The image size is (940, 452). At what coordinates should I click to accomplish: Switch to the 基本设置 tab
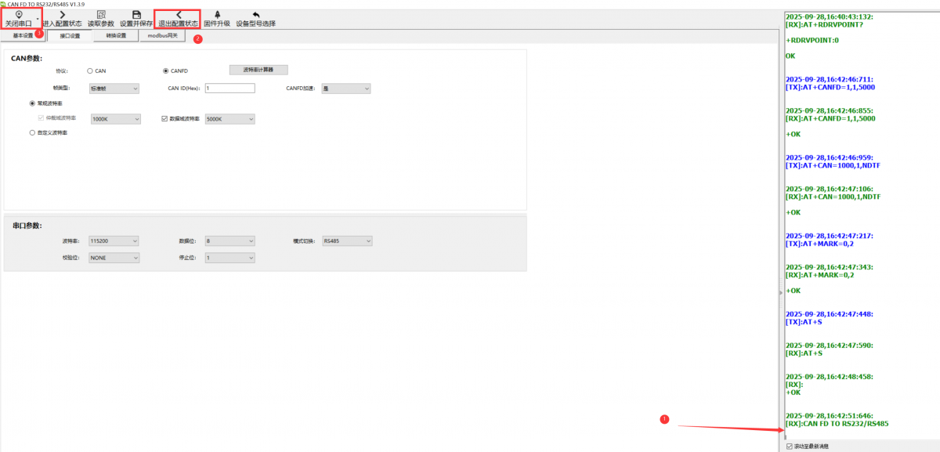23,36
